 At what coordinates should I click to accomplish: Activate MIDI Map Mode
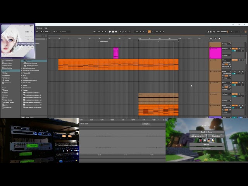coord(219,32)
